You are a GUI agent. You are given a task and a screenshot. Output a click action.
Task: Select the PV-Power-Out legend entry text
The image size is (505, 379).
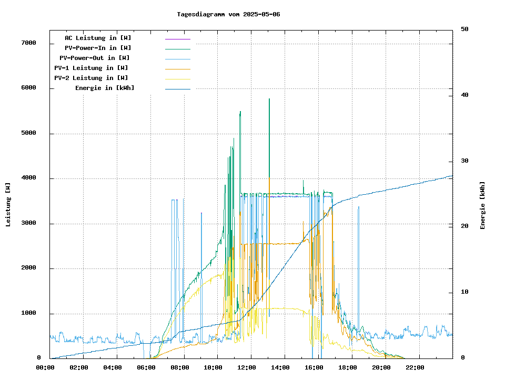(x=95, y=58)
